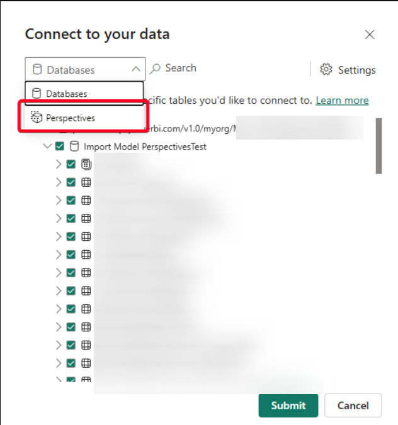This screenshot has height=425, width=398.
Task: Click the database cylinder icon in Databases option
Action: pos(37,94)
